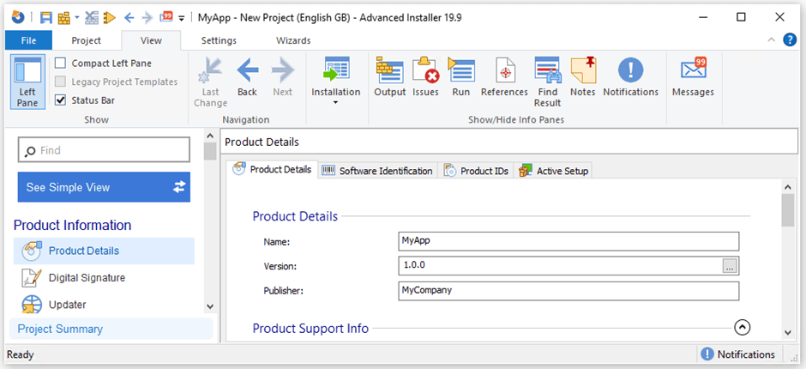The image size is (806, 369).
Task: Open Customize Quick Access Toolbar dropdown
Action: [x=182, y=19]
